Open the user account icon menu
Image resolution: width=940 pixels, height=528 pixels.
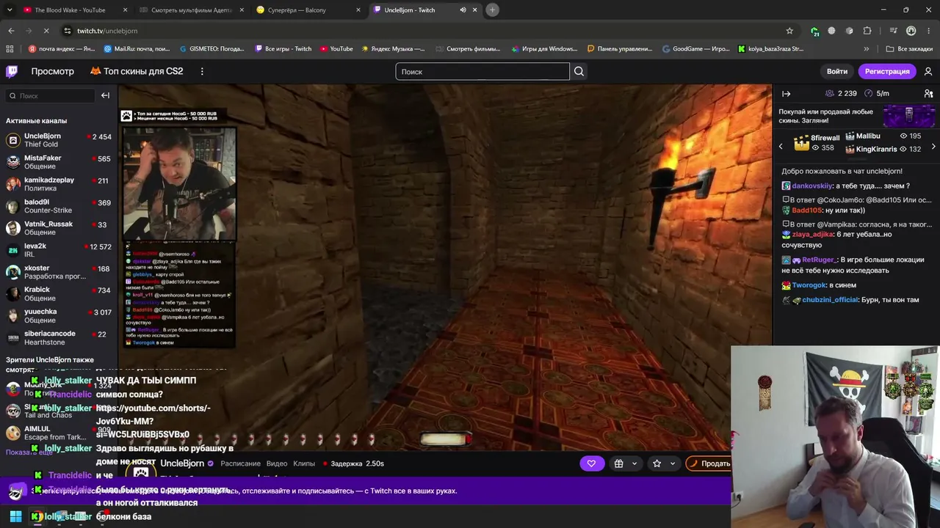pos(928,71)
